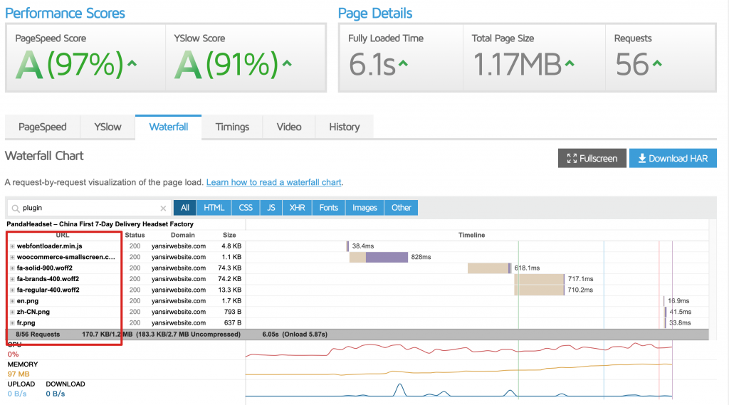This screenshot has height=405, width=729.
Task: Click the woocommerce-smallscreen timeline bar
Action: click(x=387, y=257)
